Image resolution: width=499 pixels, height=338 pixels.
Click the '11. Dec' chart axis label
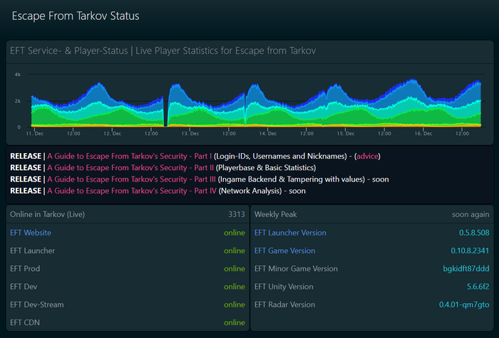coord(35,134)
